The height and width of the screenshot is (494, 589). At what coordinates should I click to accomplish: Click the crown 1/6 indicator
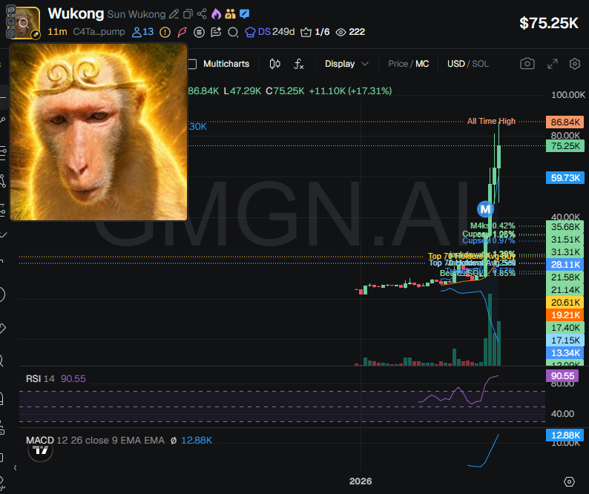point(315,32)
